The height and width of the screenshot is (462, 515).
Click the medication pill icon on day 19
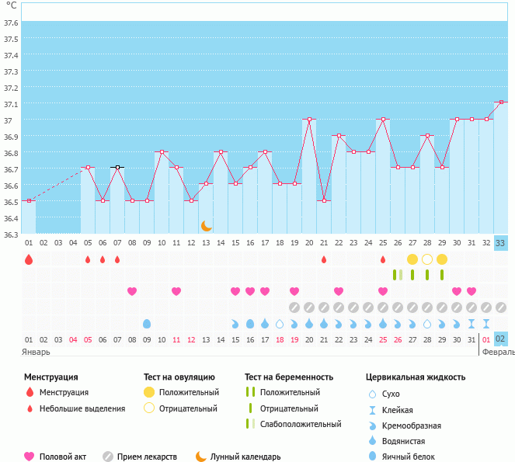(x=294, y=307)
